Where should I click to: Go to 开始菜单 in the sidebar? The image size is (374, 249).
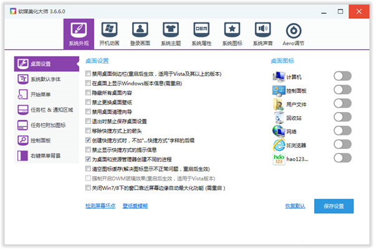click(x=47, y=95)
